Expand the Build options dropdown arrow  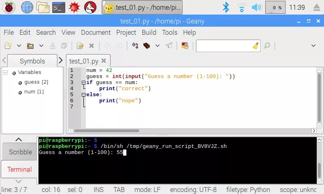pyautogui.click(x=158, y=46)
